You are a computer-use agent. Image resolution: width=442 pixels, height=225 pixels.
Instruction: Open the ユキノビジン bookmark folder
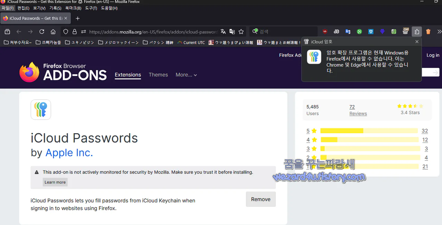79,42
